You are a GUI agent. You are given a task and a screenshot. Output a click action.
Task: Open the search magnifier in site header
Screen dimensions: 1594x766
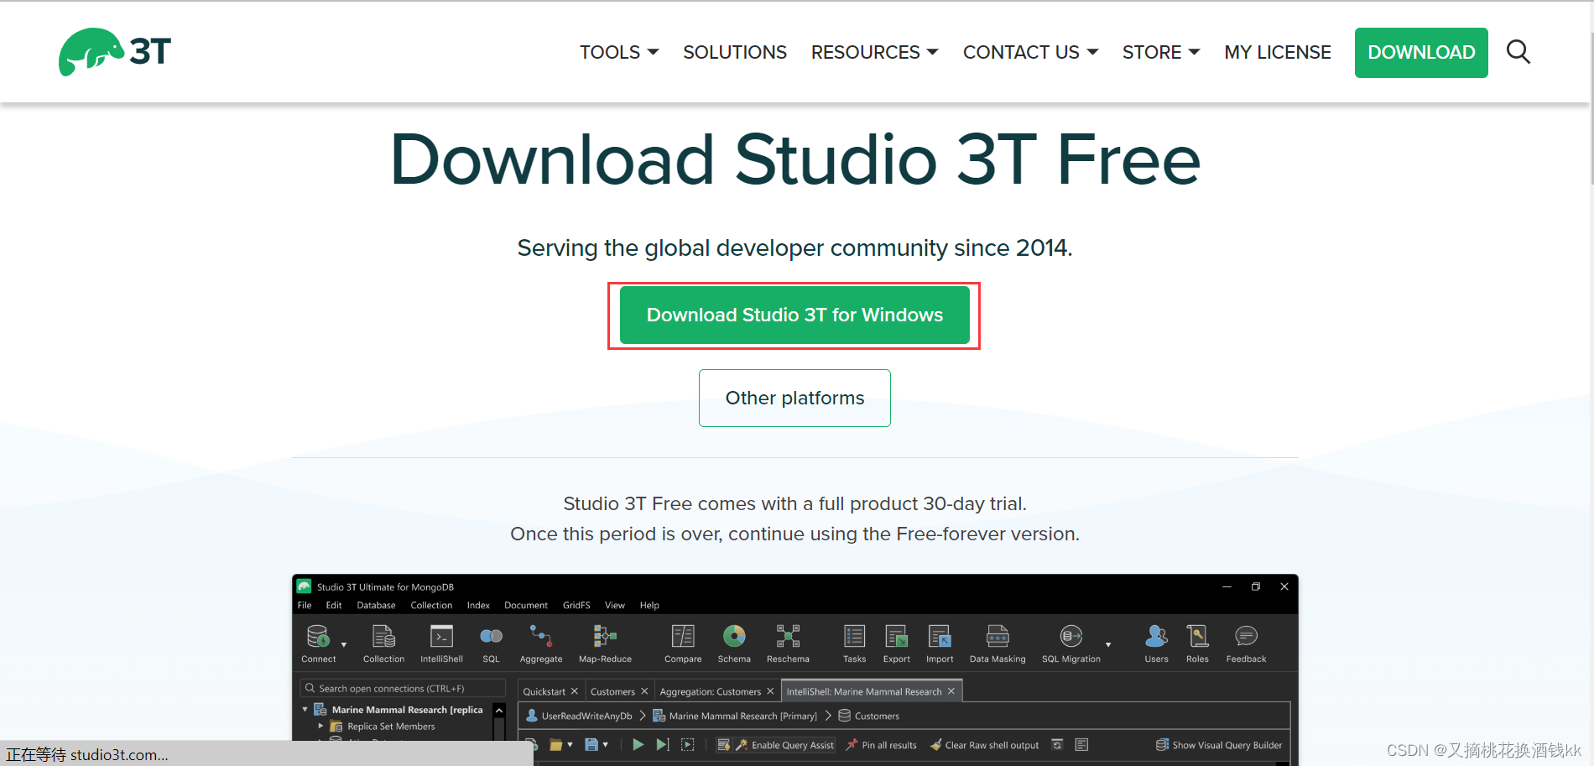[x=1518, y=52]
